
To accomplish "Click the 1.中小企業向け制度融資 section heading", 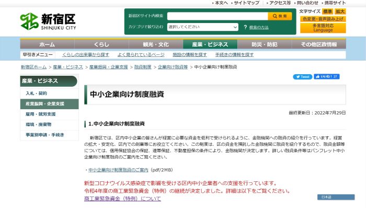I will click(x=117, y=124).
